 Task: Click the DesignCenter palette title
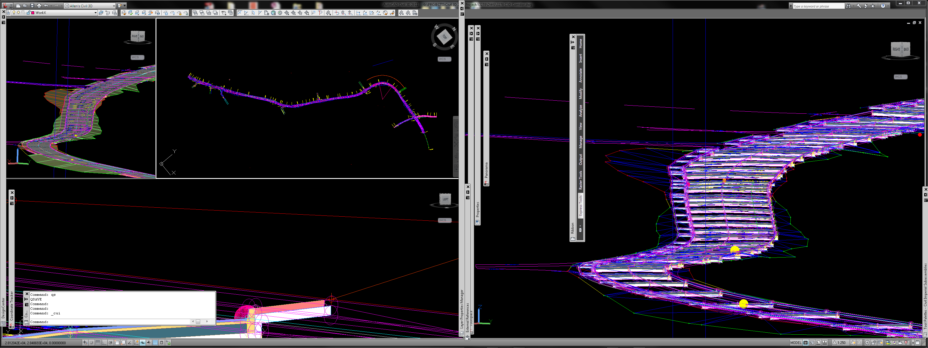[x=3, y=308]
